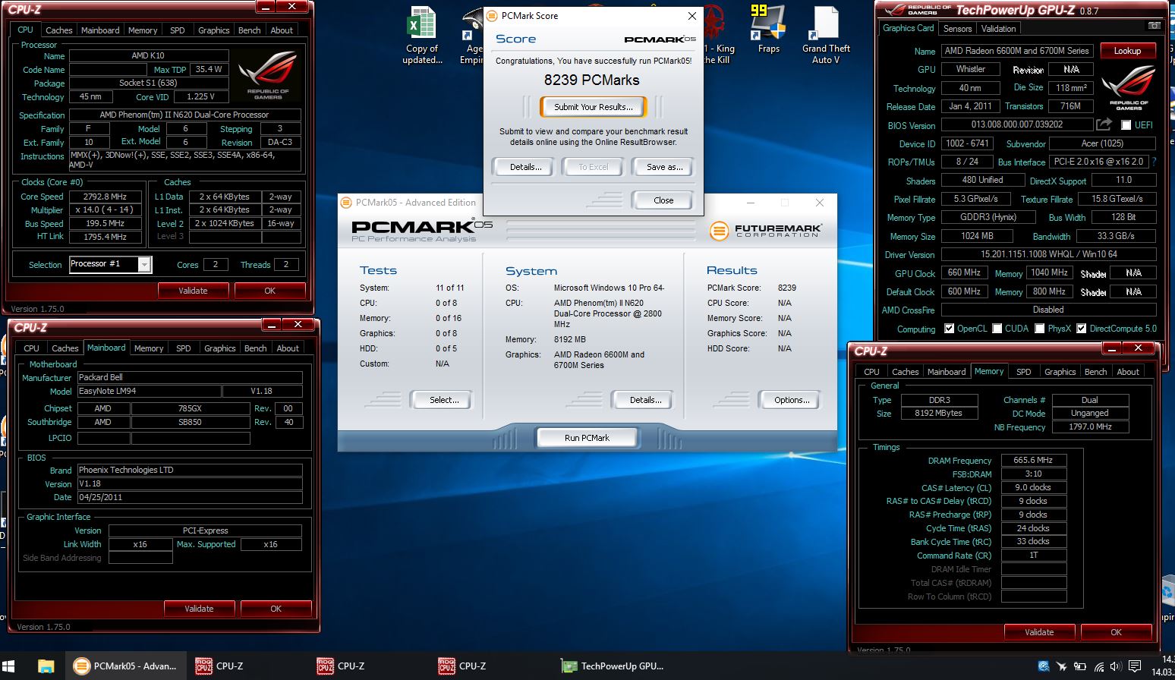Click Save as button in score dialog
The width and height of the screenshot is (1175, 680).
[664, 167]
